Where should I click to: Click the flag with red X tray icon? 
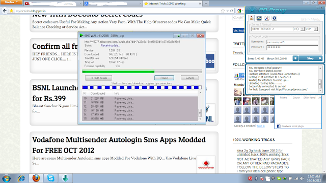(262, 178)
